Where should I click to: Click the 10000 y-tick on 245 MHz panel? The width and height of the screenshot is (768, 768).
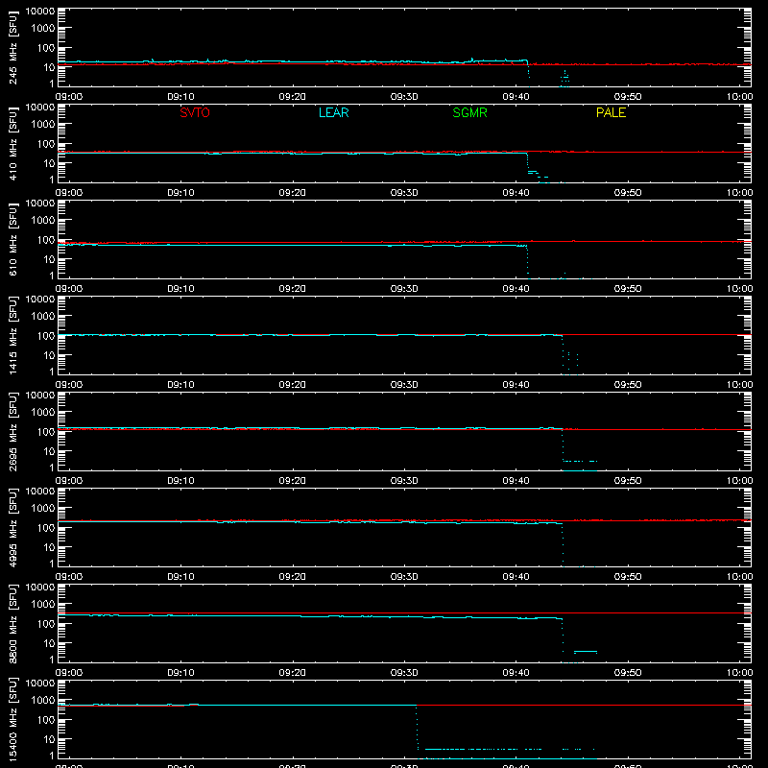tap(40, 11)
